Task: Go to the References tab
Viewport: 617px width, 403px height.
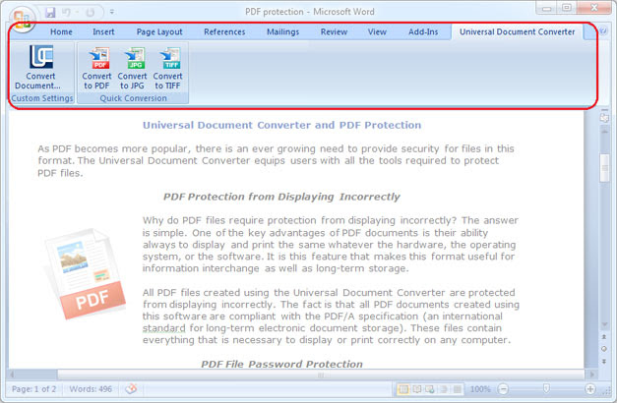Action: (224, 31)
